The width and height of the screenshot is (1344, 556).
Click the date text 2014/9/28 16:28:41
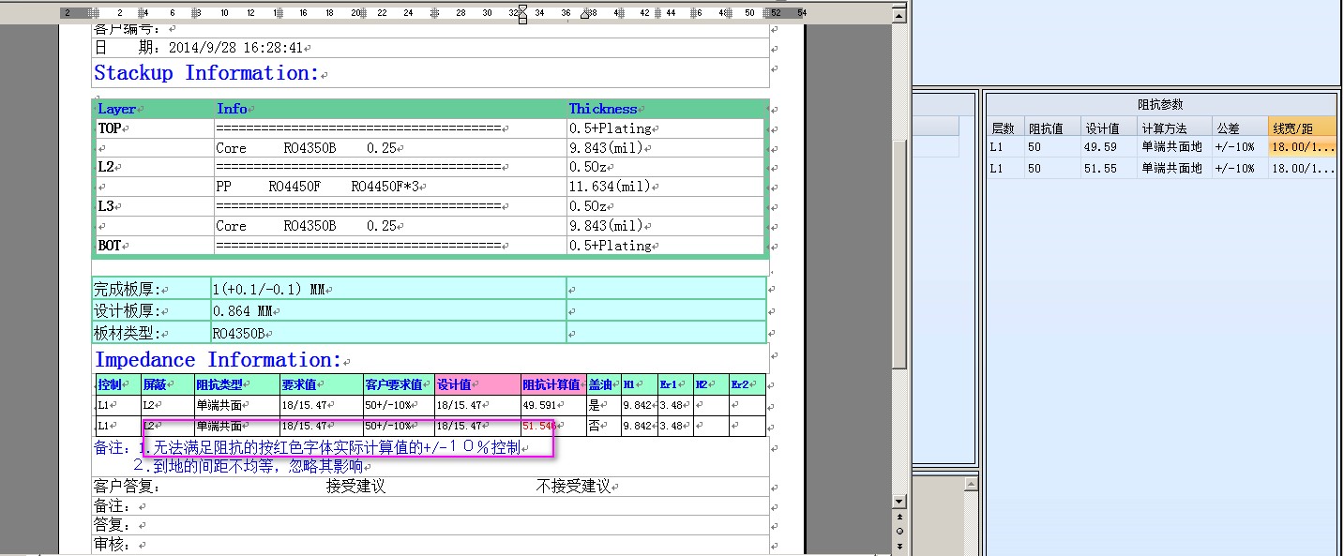point(234,47)
